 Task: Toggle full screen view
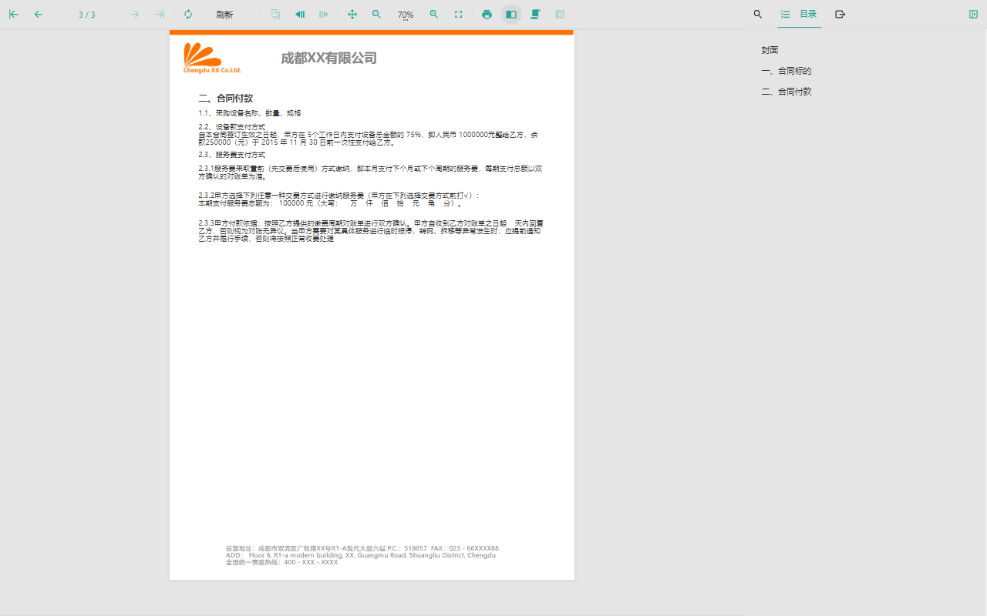coord(459,15)
